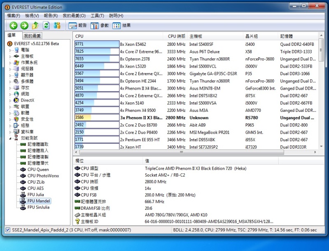Expand the 顯示器 tree node
This screenshot has height=251, width=329.
[10, 75]
